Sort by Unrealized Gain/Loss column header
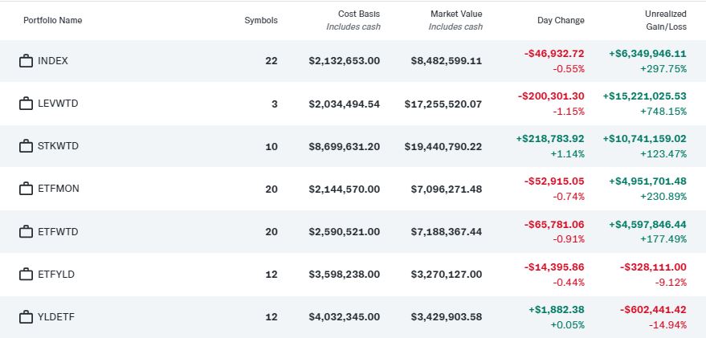This screenshot has height=338, width=706. (x=664, y=20)
